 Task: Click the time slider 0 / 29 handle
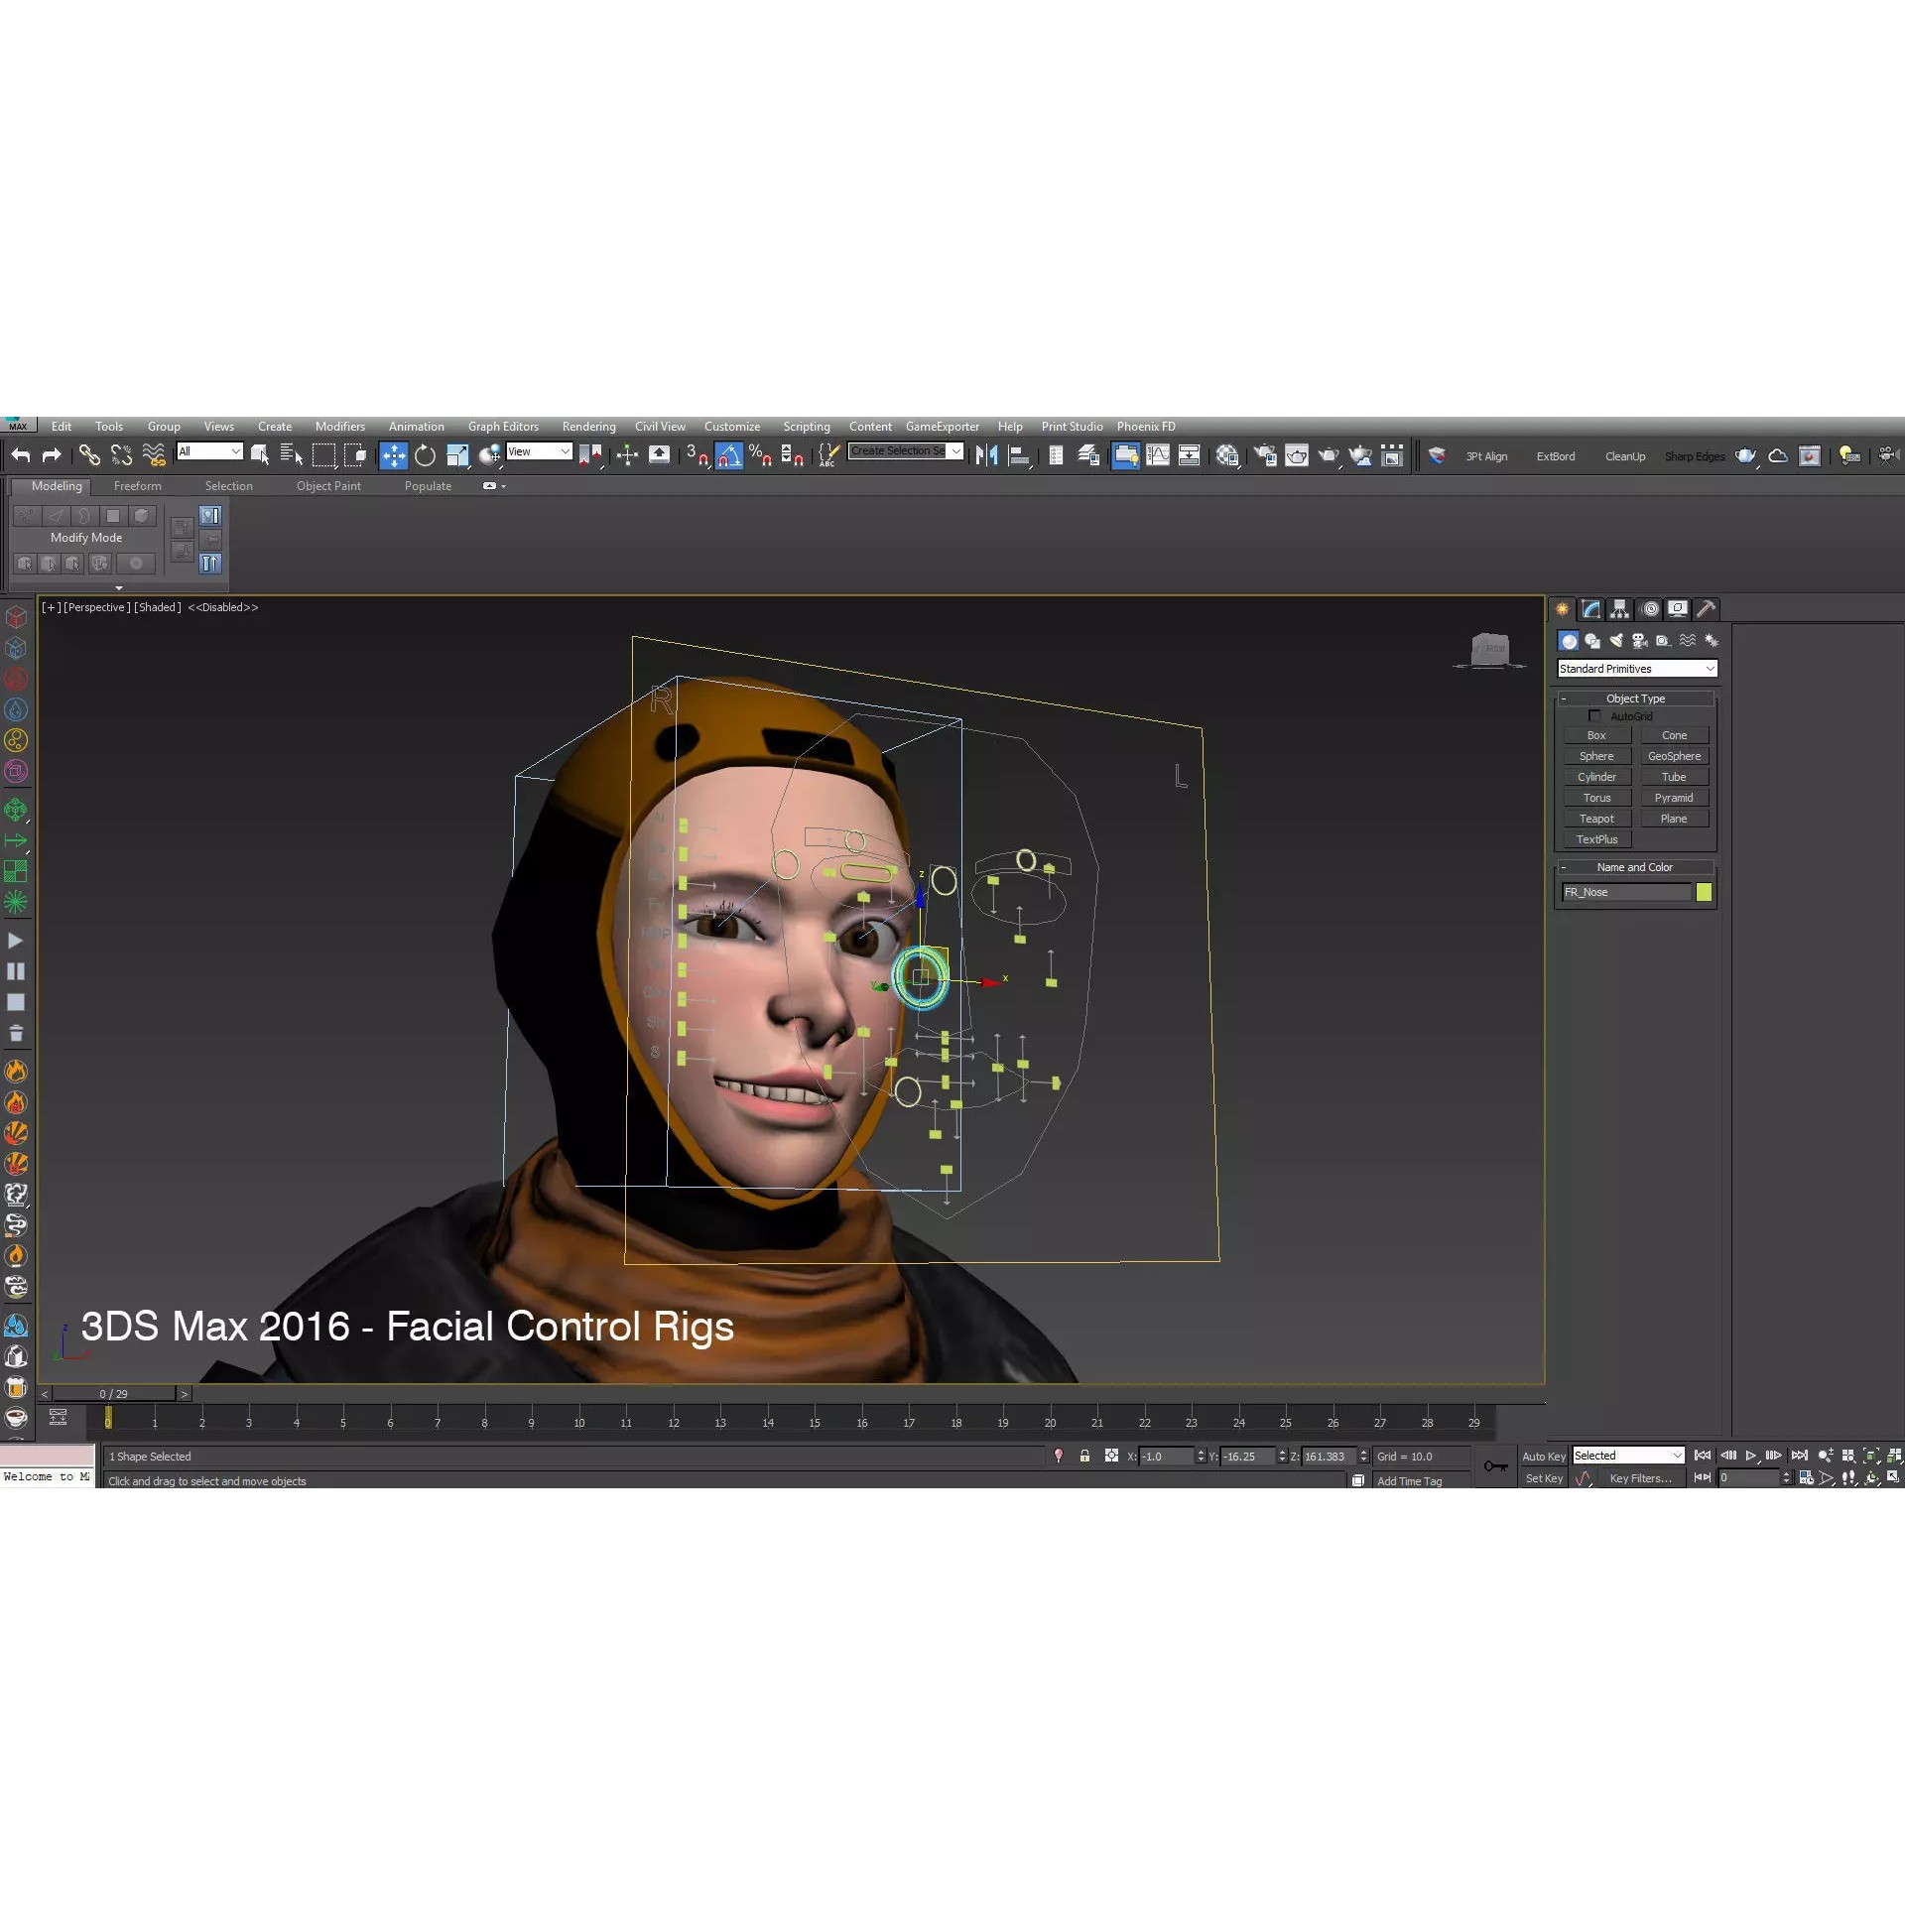[x=114, y=1394]
